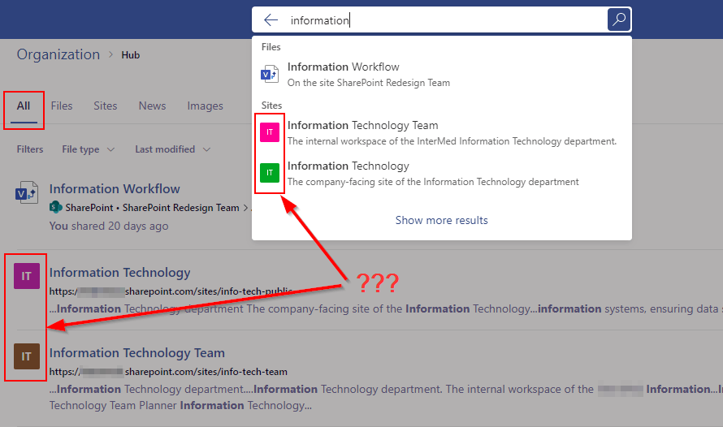Image resolution: width=723 pixels, height=427 pixels.
Task: Click the brown IT site icon in results
Action: 27,356
